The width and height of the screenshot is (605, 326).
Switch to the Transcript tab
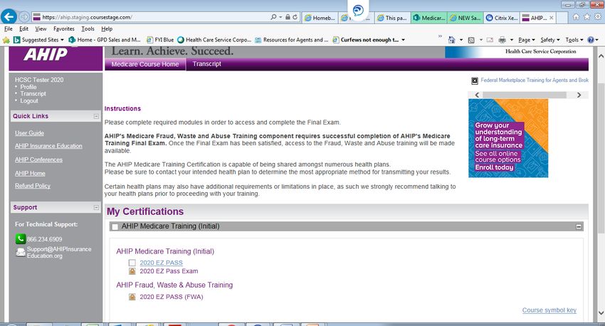tap(207, 64)
